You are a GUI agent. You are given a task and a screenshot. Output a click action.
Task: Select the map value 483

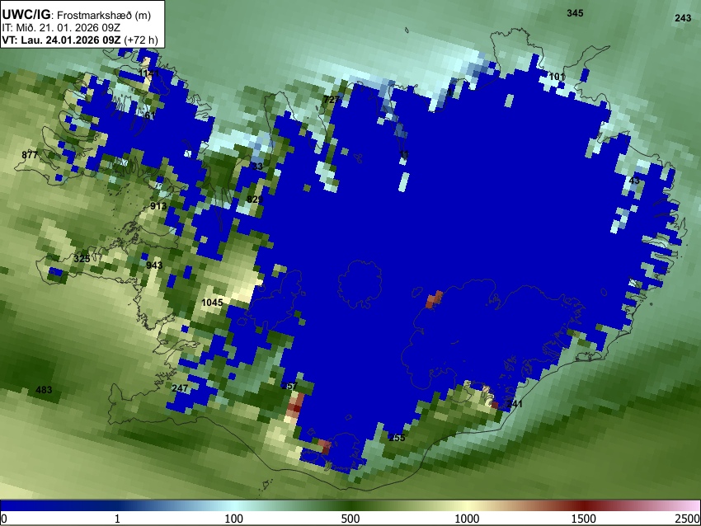(44, 390)
